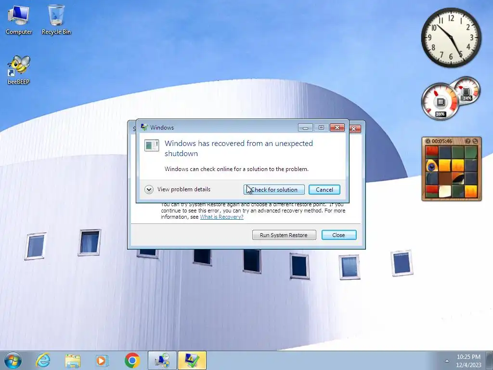The height and width of the screenshot is (370, 493).
Task: Click Show desktop button at taskbar end
Action: (490, 360)
